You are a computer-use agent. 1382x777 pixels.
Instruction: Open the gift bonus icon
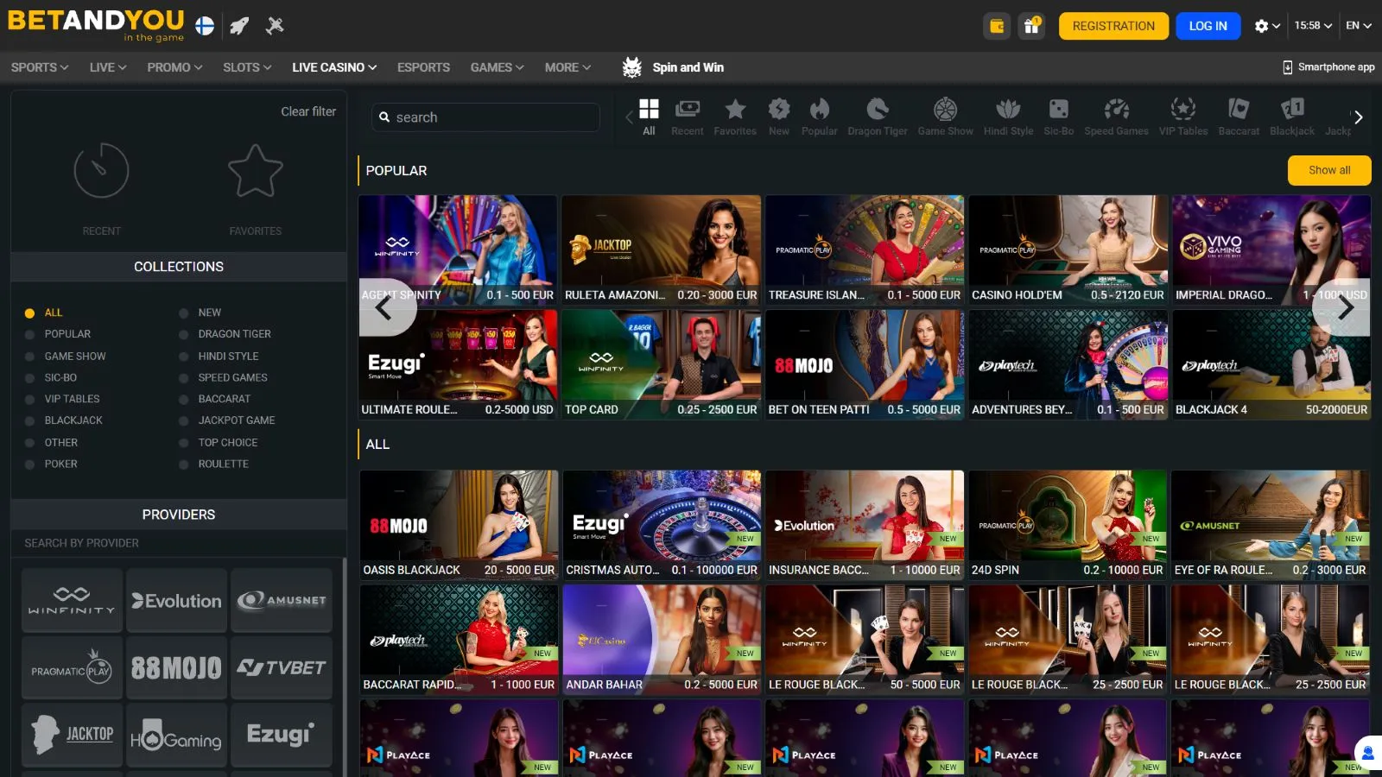click(x=1031, y=26)
